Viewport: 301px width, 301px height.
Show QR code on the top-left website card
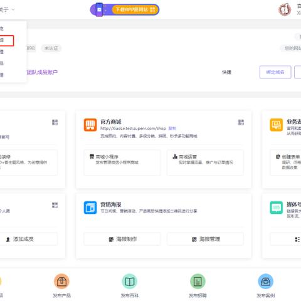pos(55,122)
